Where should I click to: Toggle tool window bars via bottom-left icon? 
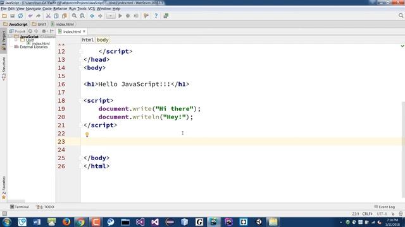point(4,214)
